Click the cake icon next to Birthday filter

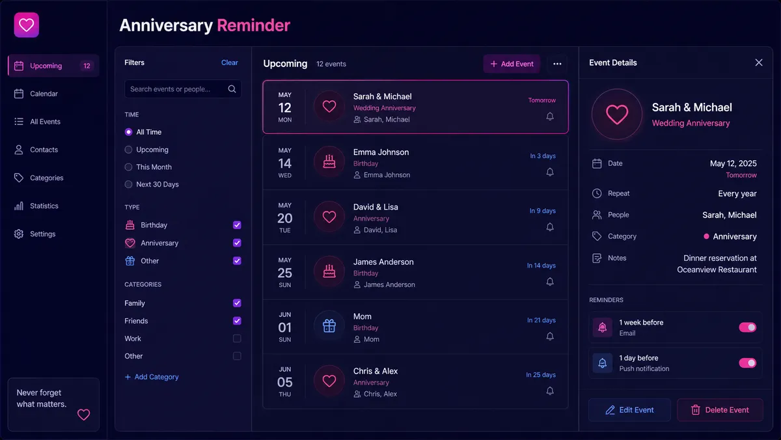(130, 225)
